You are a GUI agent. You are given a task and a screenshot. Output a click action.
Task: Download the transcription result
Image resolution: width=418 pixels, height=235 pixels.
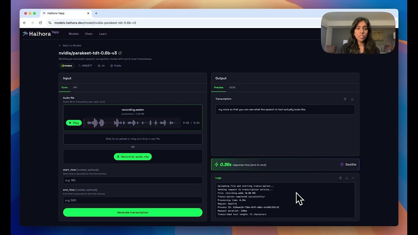click(x=352, y=99)
